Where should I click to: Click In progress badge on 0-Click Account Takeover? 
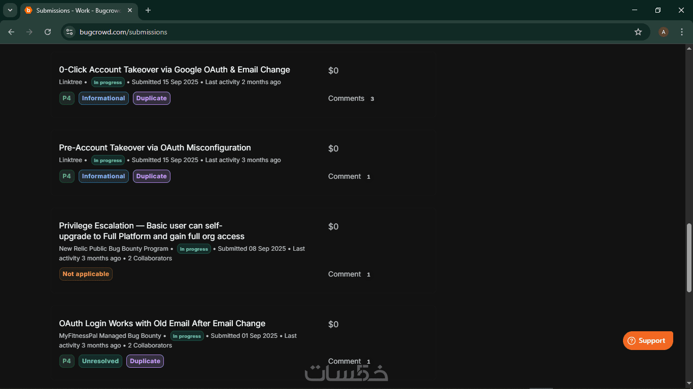pyautogui.click(x=108, y=82)
